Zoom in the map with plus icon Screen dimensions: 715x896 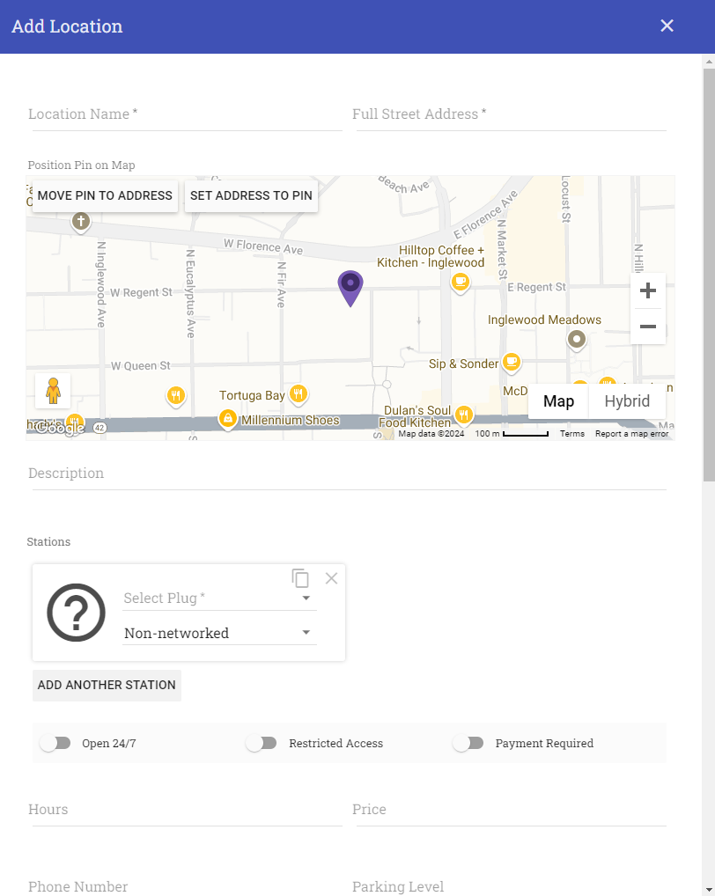tap(648, 290)
